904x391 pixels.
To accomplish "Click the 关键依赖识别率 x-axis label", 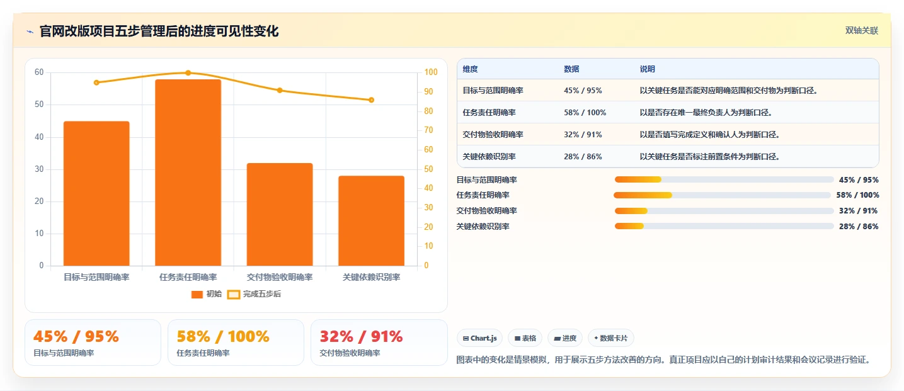I will click(x=371, y=277).
